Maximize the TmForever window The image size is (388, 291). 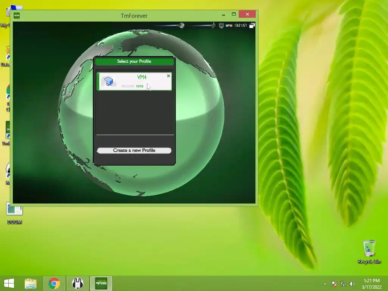click(233, 14)
